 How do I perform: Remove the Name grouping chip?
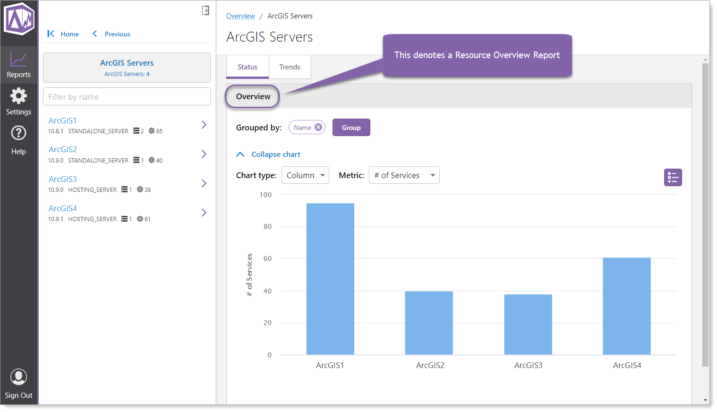click(319, 127)
